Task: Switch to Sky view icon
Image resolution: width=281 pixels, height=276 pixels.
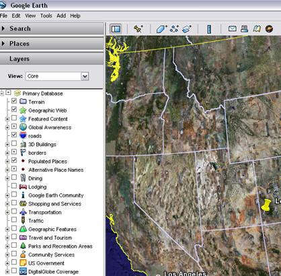Action: (269, 29)
